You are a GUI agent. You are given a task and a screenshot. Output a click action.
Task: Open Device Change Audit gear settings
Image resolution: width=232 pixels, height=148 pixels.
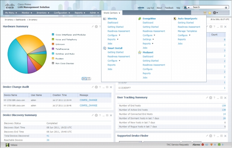coord(96,87)
